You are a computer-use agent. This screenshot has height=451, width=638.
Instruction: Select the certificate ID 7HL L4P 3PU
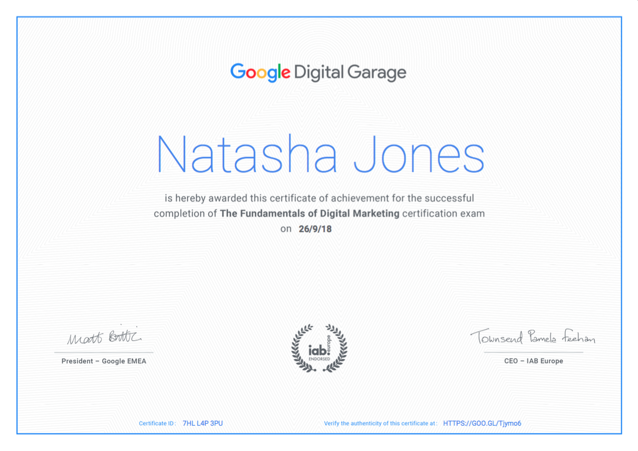point(202,423)
